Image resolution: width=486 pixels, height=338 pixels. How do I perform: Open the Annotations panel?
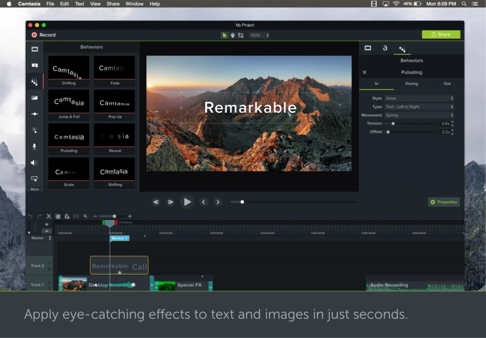34,65
